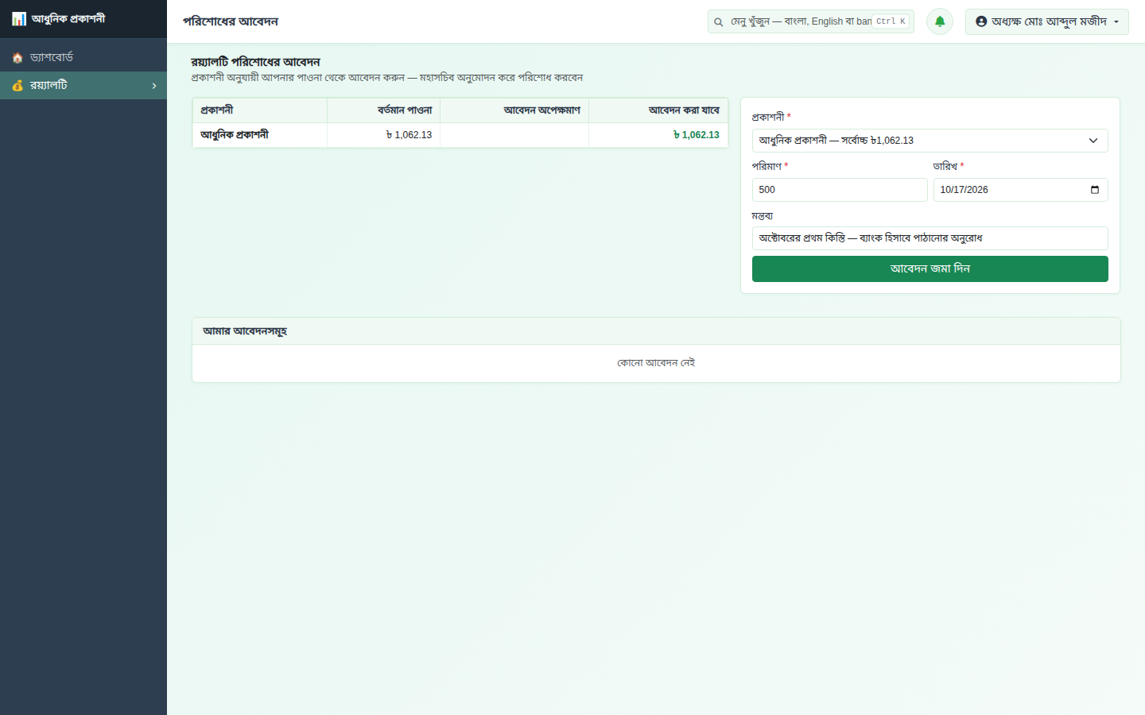Image resolution: width=1145 pixels, height=715 pixels.
Task: Click the আমার আবেদনসমূহ section header
Action: tap(656, 331)
